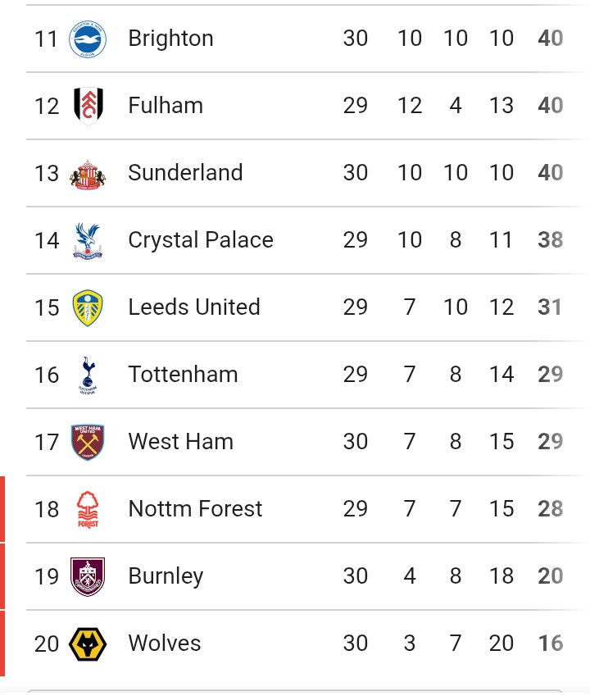This screenshot has width=590, height=696.
Task: Tap the Burnley club badge
Action: coord(88,576)
